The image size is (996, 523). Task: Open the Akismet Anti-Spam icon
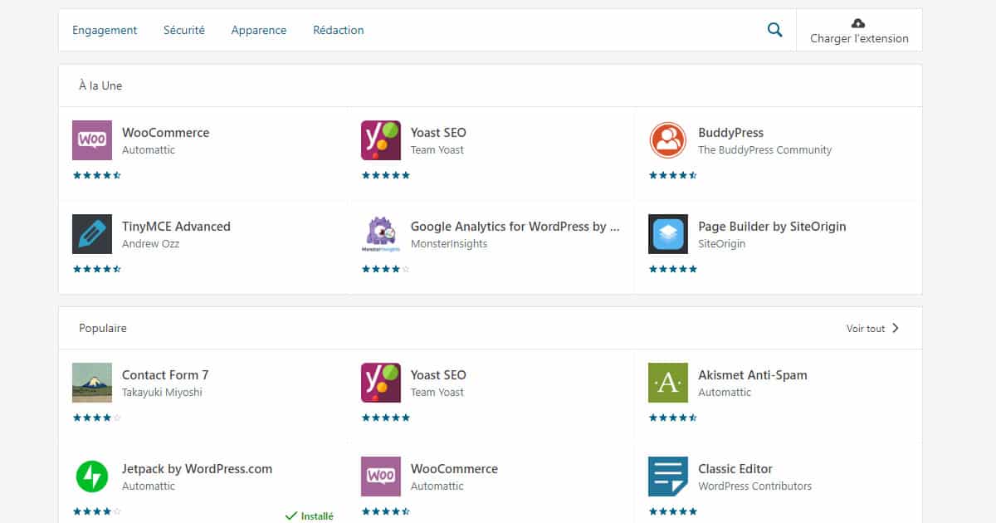[668, 383]
